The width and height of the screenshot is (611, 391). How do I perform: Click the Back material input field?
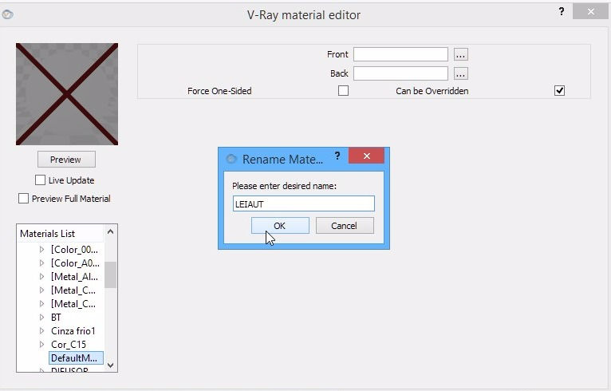(400, 73)
